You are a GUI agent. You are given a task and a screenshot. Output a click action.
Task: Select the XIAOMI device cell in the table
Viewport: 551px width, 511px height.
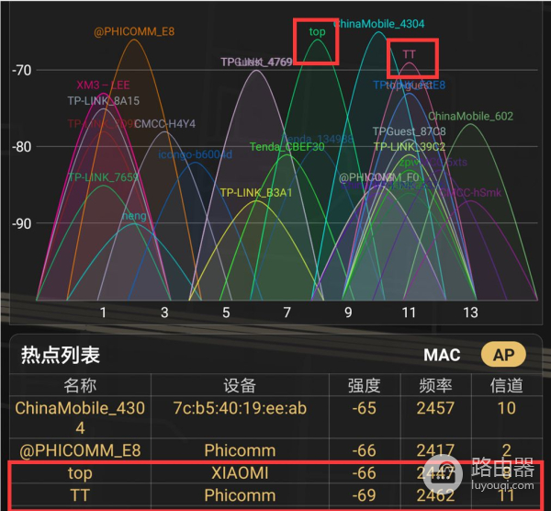click(240, 472)
